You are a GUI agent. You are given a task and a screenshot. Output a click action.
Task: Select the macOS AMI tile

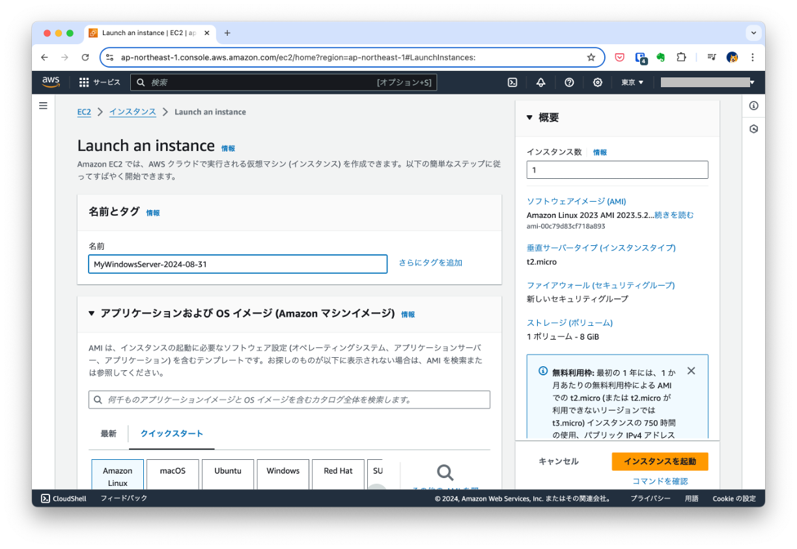[173, 474]
